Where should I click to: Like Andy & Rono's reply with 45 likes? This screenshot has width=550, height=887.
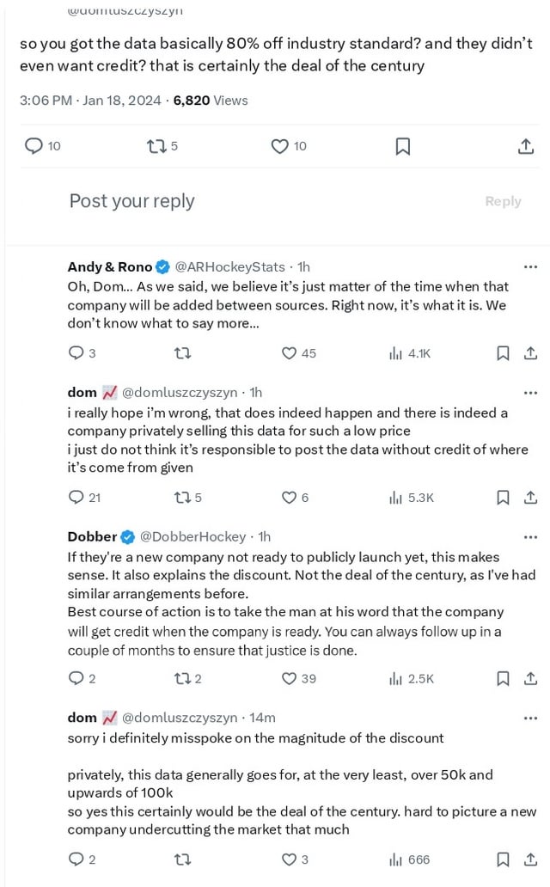[290, 352]
